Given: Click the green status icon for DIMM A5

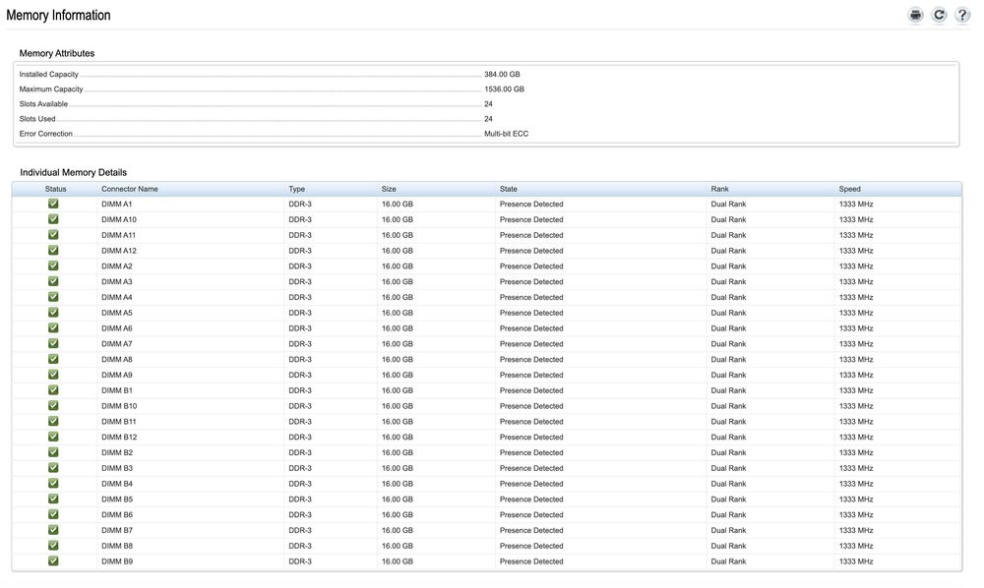Looking at the screenshot, I should pos(53,312).
